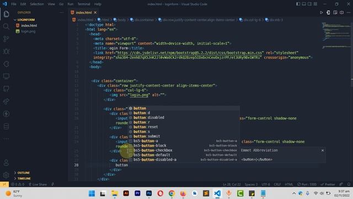The width and height of the screenshot is (353, 199).
Task: Open the Customize Layout icon
Action: (315, 4)
